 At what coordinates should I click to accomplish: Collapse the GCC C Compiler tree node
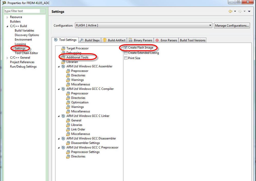(59, 89)
